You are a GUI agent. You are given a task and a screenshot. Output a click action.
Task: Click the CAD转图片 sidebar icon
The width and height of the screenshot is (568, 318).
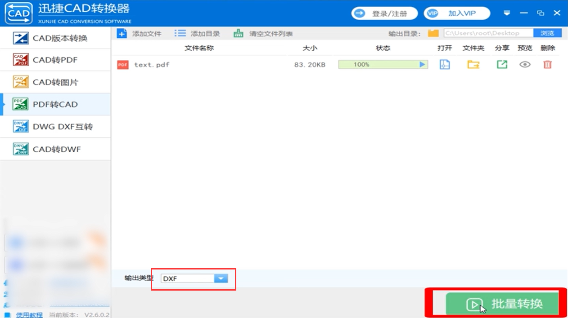pos(20,82)
